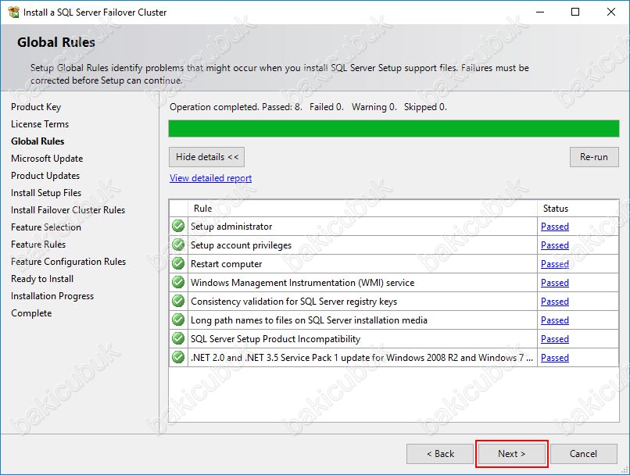Click the green completed progress bar
This screenshot has height=475, width=630.
coord(394,128)
